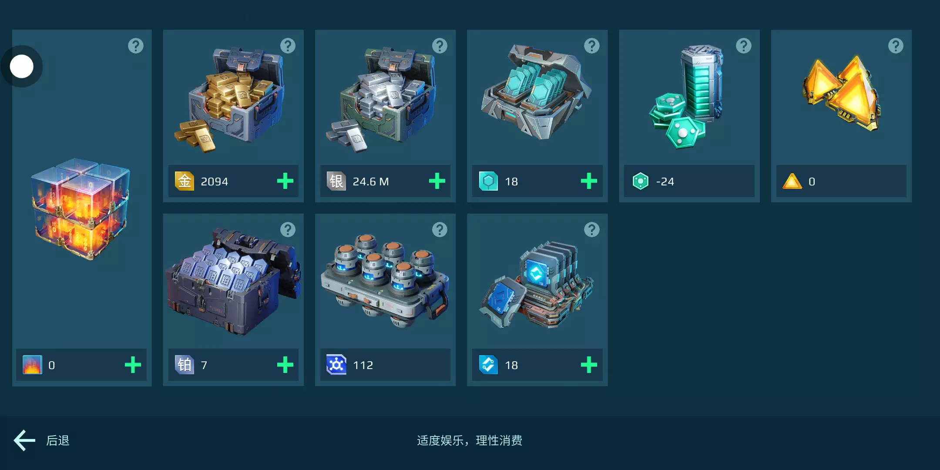Image resolution: width=940 pixels, height=470 pixels.
Task: Tap the resource count field showing 112
Action: [x=385, y=365]
